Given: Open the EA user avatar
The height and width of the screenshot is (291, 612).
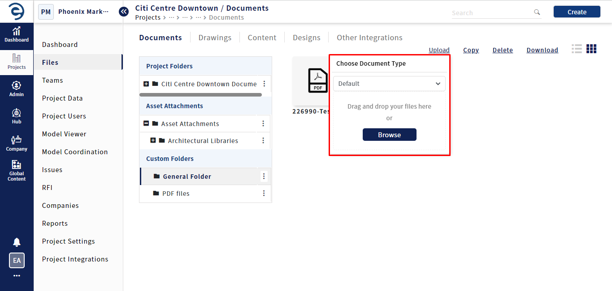Looking at the screenshot, I should [x=17, y=260].
